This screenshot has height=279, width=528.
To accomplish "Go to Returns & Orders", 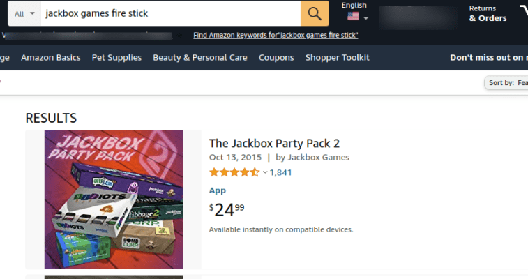I will [x=488, y=13].
